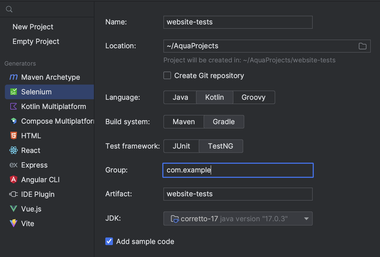Switch language to Java
The width and height of the screenshot is (380, 257).
pos(180,97)
